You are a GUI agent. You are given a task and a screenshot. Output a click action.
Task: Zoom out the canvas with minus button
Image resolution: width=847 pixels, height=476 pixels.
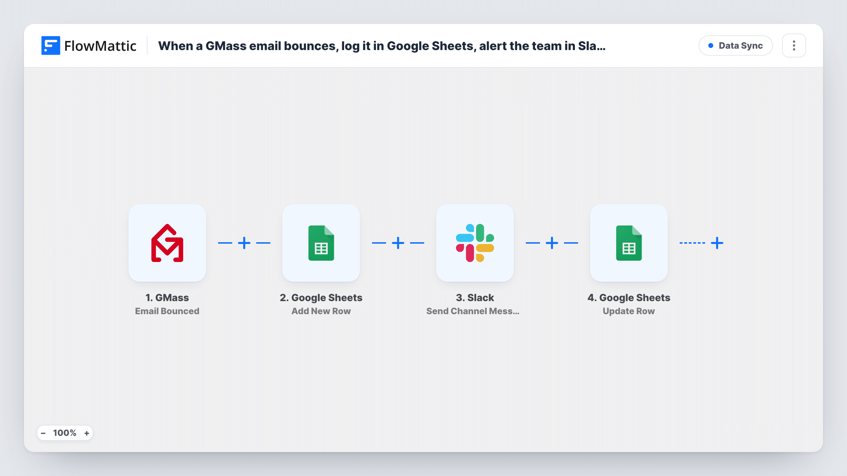(43, 433)
